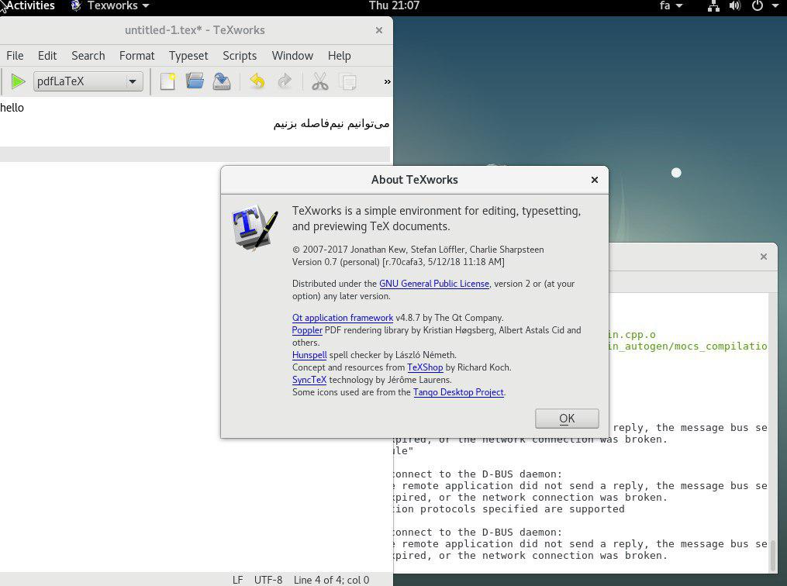Click the line position status 'Line 4 of 4; col 0'
787x586 pixels.
(331, 580)
